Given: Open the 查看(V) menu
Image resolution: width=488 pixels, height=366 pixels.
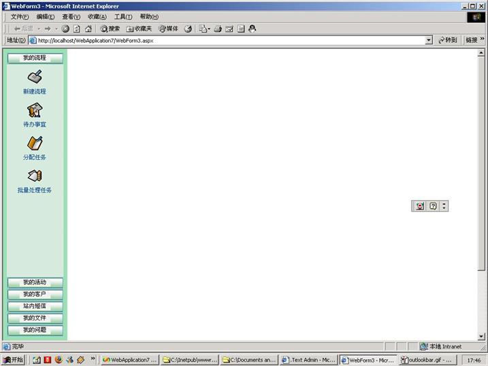Looking at the screenshot, I should [71, 17].
